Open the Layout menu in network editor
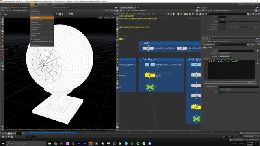The width and height of the screenshot is (260, 146). pyautogui.click(x=144, y=14)
